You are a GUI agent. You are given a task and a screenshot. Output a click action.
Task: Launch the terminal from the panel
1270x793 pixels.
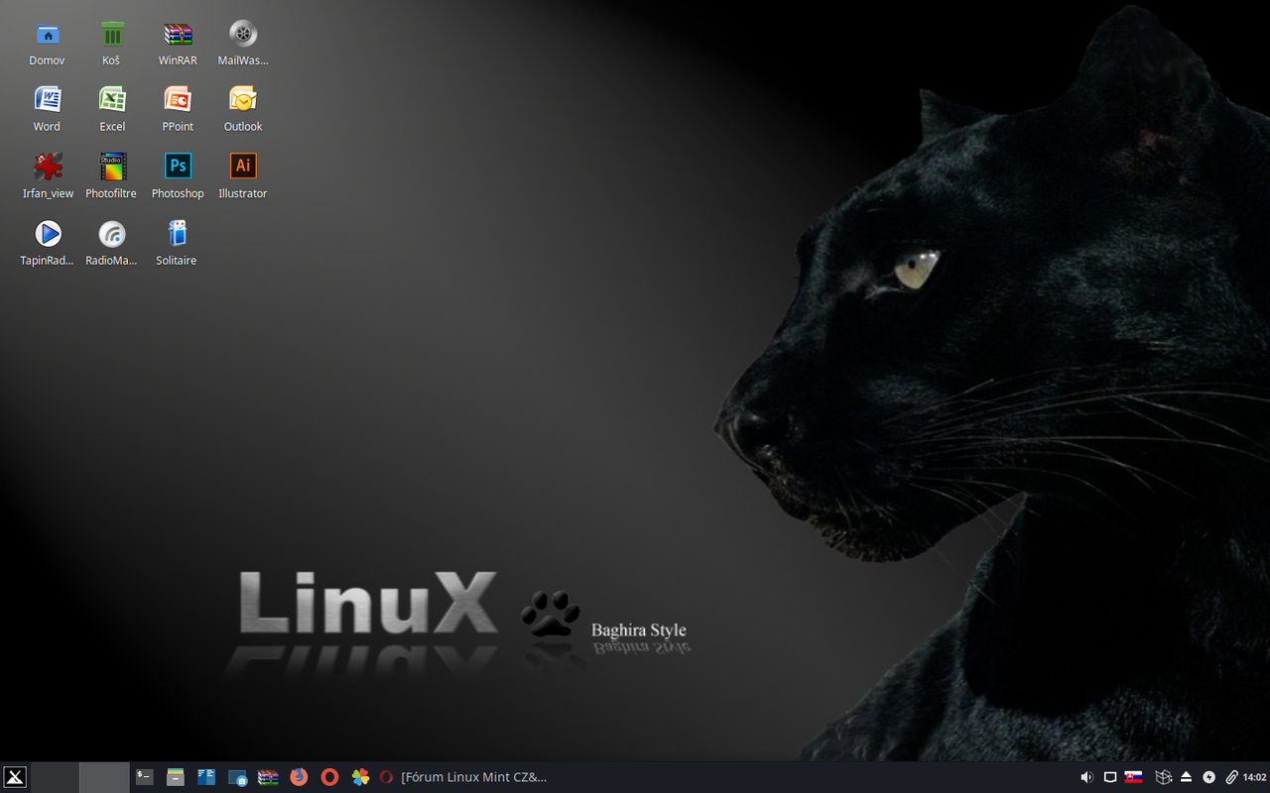pyautogui.click(x=145, y=777)
